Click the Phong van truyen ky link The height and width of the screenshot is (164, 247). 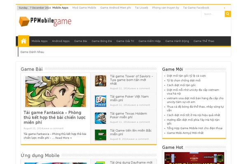tap(165, 8)
